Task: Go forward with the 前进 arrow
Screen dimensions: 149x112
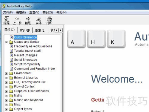Action: (28, 21)
